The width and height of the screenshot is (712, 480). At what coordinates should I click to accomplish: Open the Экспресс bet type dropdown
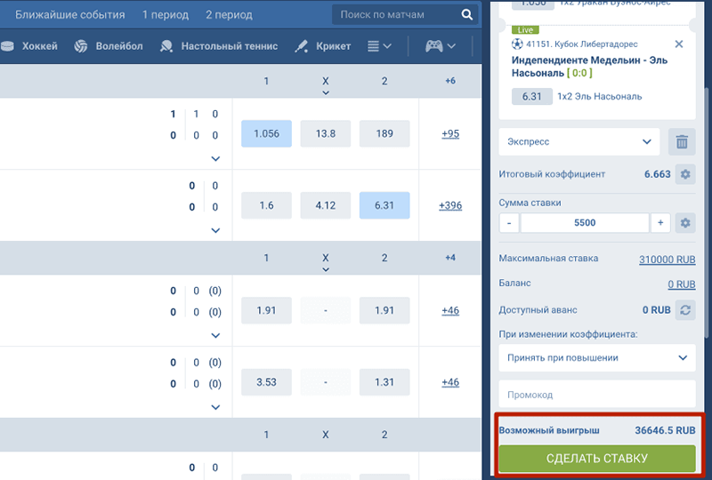579,141
